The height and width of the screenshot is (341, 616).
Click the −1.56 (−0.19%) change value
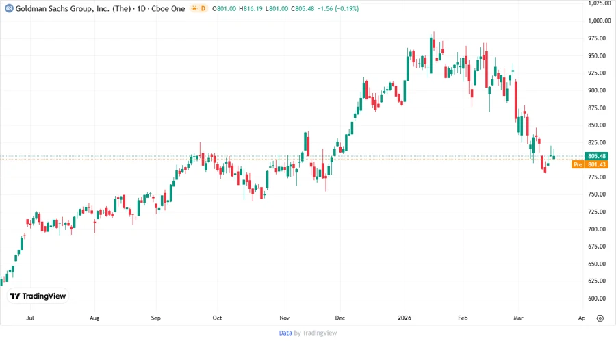click(338, 9)
